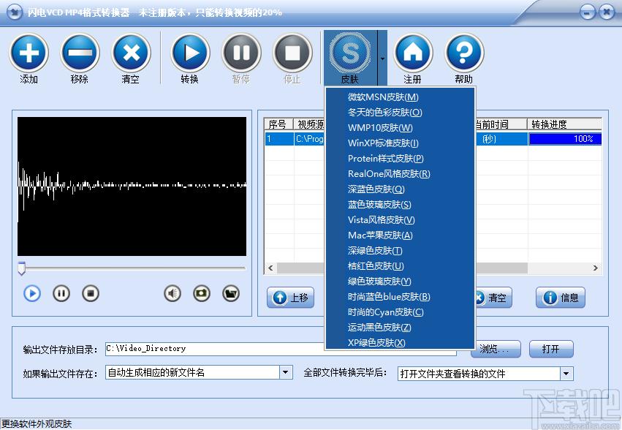The width and height of the screenshot is (622, 430).
Task: Click the 序号 column header
Action: [x=278, y=124]
